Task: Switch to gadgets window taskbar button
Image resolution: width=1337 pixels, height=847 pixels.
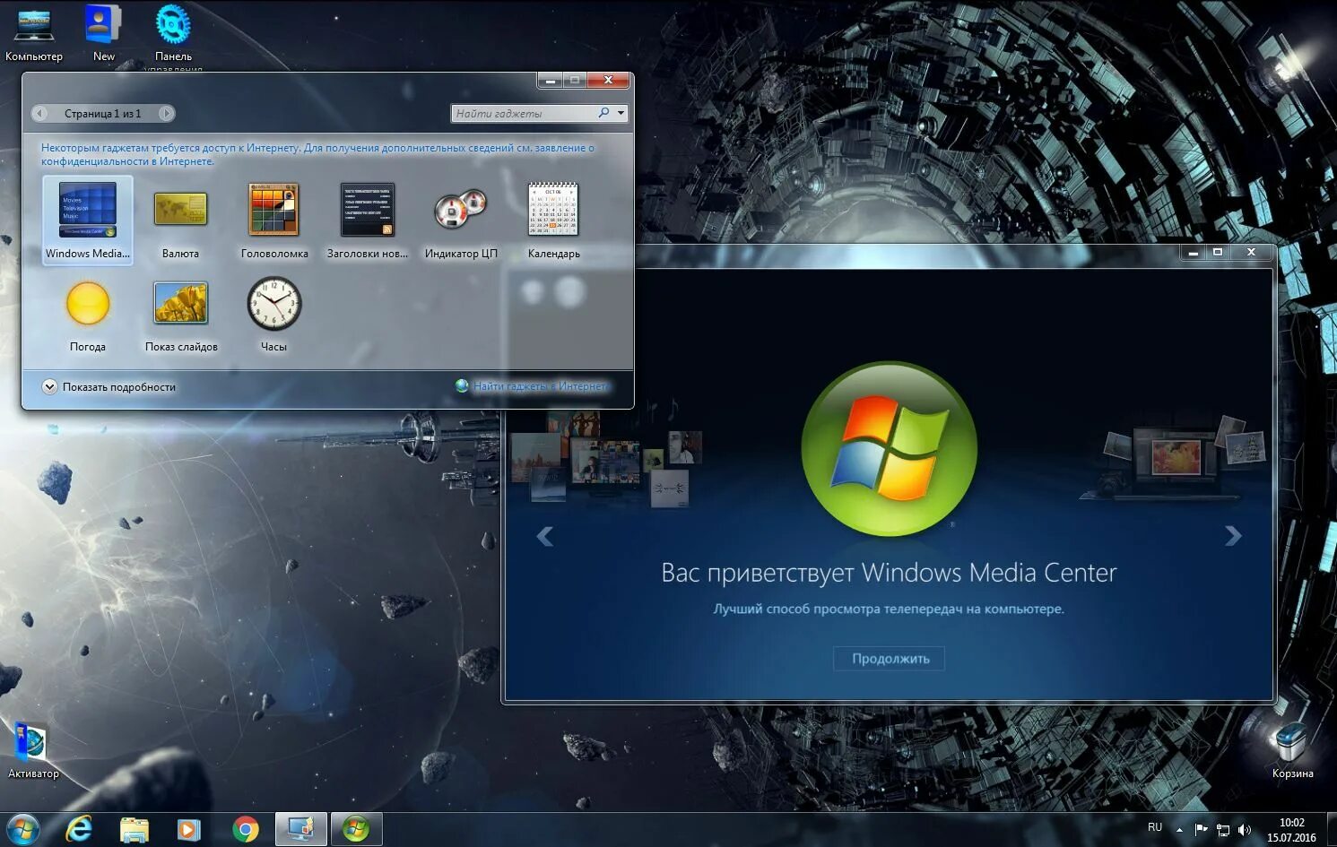Action: pyautogui.click(x=300, y=829)
